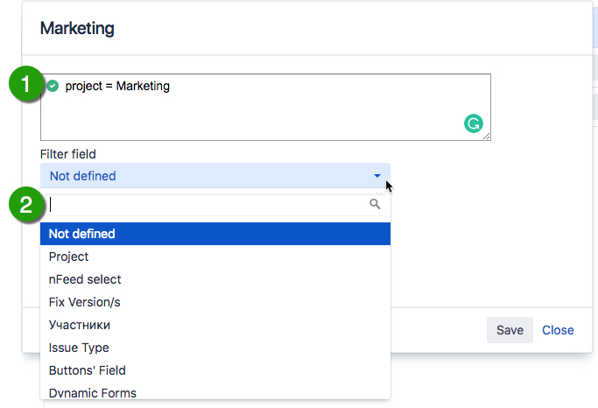Click into the JQL query text area
598x408 pixels.
pos(263,109)
